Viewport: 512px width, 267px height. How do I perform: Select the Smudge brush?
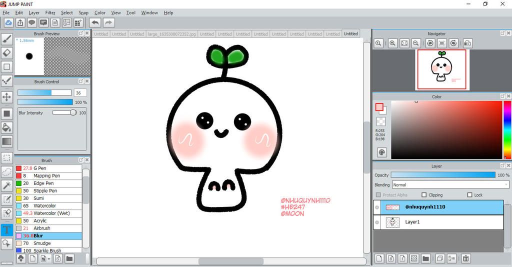point(48,243)
